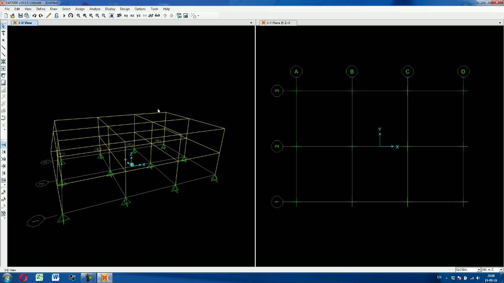Select the Quick Draw Secondary Beams tool
The height and width of the screenshot is (283, 504).
tap(4, 68)
